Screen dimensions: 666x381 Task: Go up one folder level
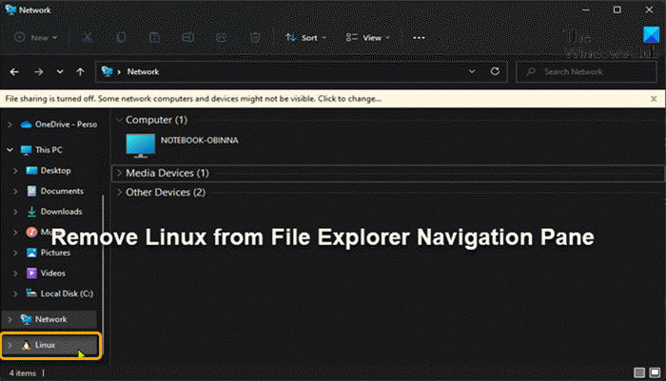coord(81,71)
